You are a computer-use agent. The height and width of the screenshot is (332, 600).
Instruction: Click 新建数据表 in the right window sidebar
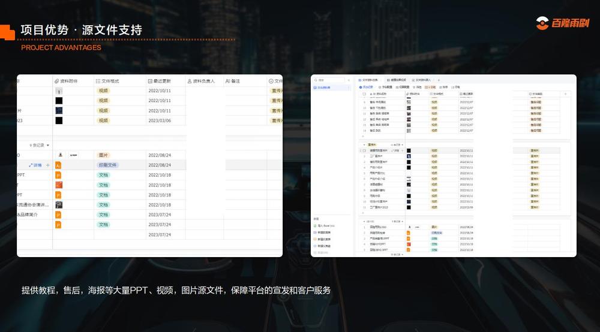tap(322, 233)
